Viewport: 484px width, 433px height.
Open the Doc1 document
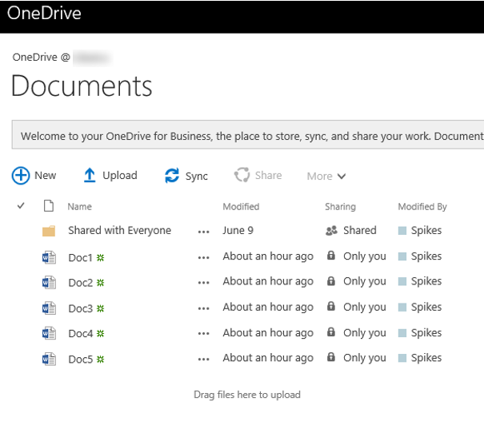pyautogui.click(x=80, y=257)
